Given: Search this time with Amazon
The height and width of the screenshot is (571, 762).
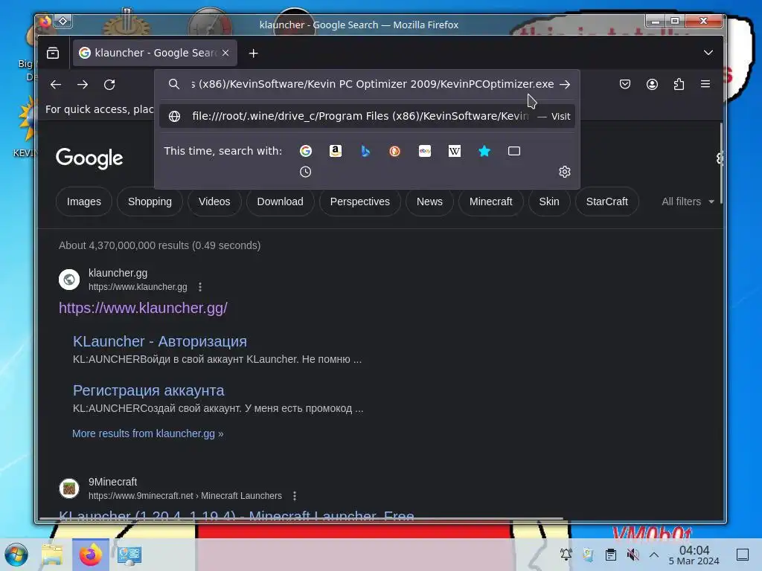Looking at the screenshot, I should click(336, 151).
